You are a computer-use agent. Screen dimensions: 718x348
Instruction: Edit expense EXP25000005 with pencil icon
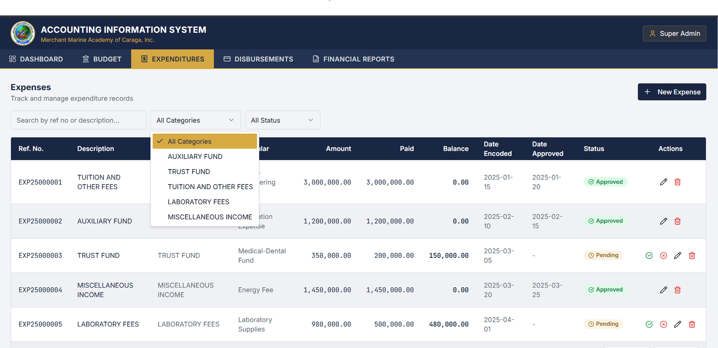[x=677, y=324]
